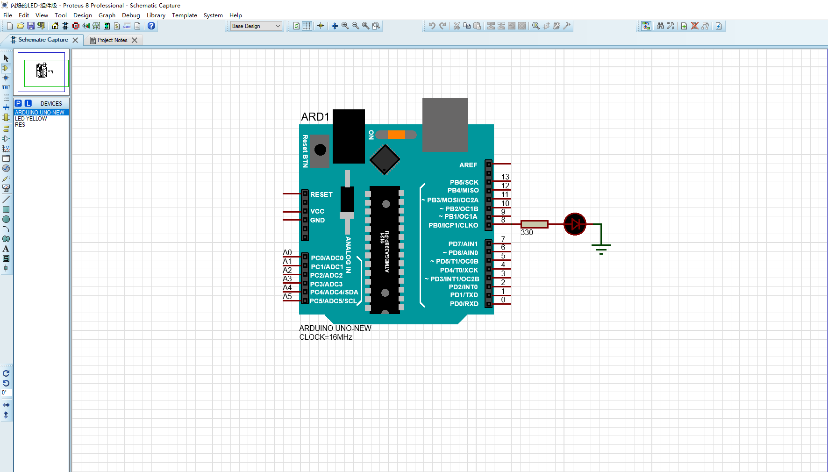The height and width of the screenshot is (472, 828).
Task: Choose the Wire Label (LBL) tool
Action: coord(6,88)
